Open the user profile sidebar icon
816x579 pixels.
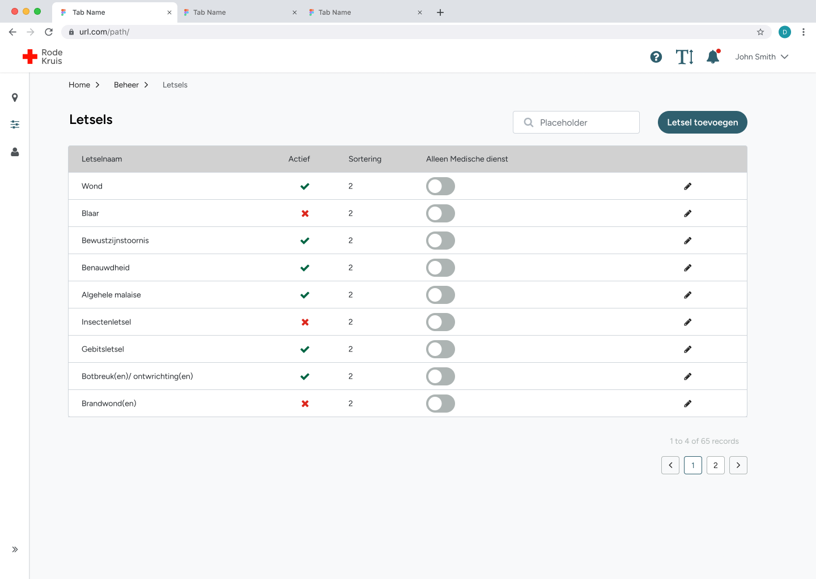[15, 152]
